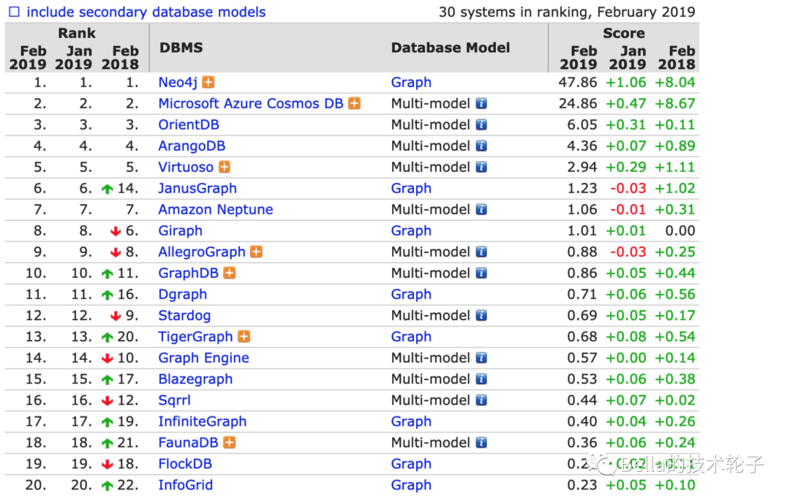
Task: Open the Graph Engine link
Action: pyautogui.click(x=203, y=357)
